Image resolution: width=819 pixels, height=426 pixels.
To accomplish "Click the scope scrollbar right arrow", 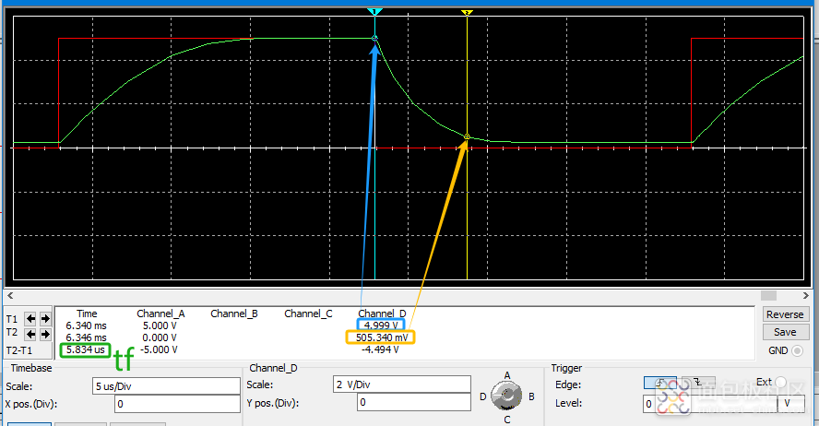I will pyautogui.click(x=806, y=295).
